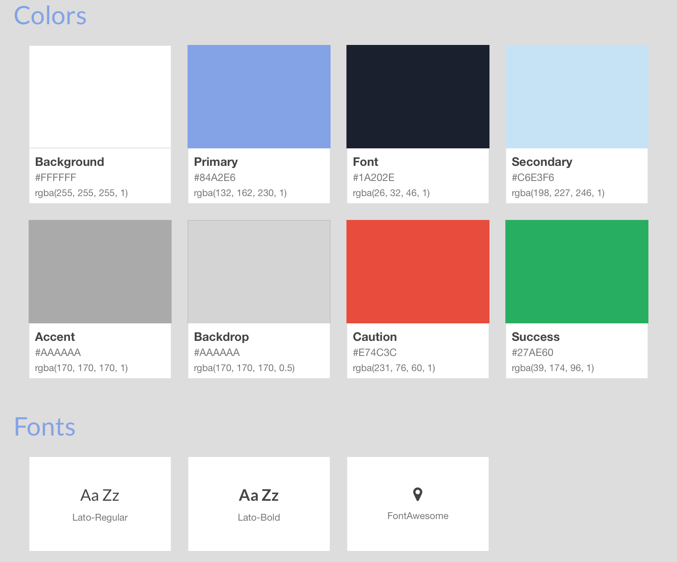Click the Lato-Regular font name
Image resolution: width=677 pixels, height=562 pixels.
point(100,517)
